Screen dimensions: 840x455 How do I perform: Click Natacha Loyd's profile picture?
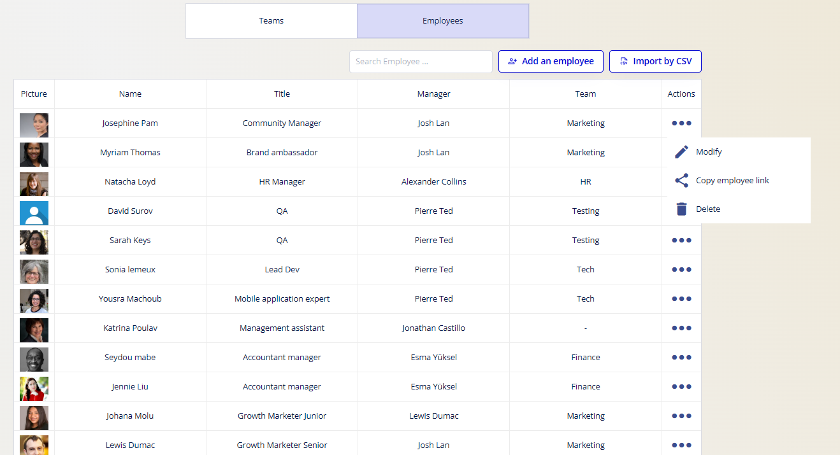pos(34,184)
